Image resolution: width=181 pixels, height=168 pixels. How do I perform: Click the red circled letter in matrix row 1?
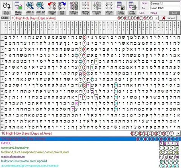pyautogui.click(x=84, y=37)
